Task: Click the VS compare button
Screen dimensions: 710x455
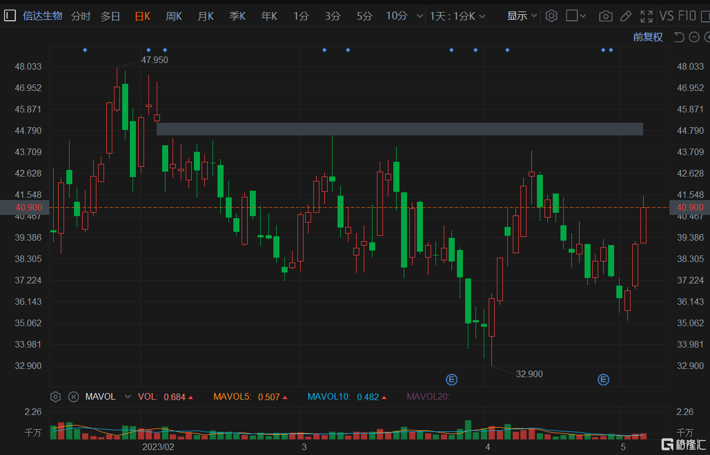Action: click(666, 16)
